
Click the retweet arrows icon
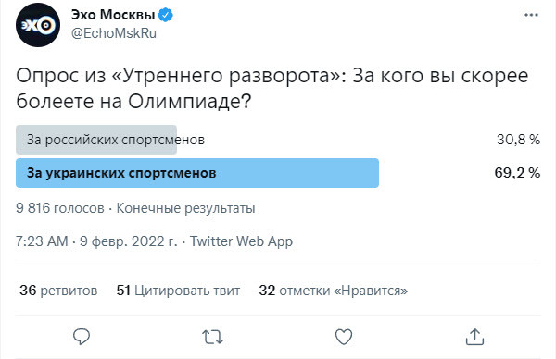(212, 337)
